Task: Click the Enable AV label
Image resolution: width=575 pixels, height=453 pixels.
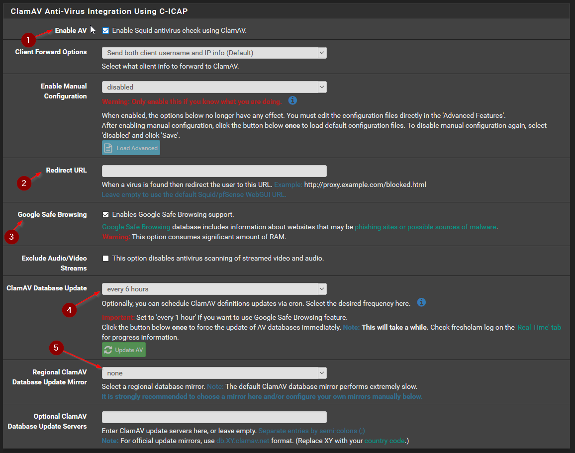Action: point(71,30)
